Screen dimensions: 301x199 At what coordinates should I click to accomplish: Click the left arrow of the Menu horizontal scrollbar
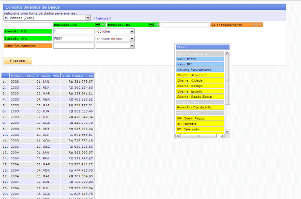(178, 136)
